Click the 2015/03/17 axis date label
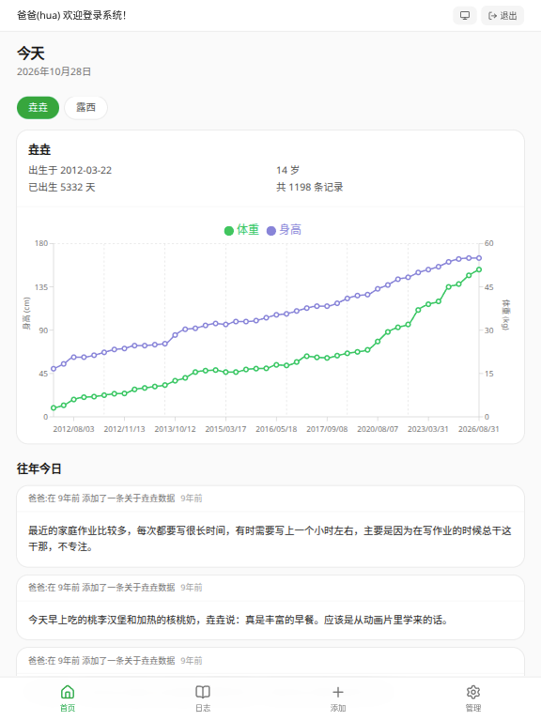 point(225,429)
